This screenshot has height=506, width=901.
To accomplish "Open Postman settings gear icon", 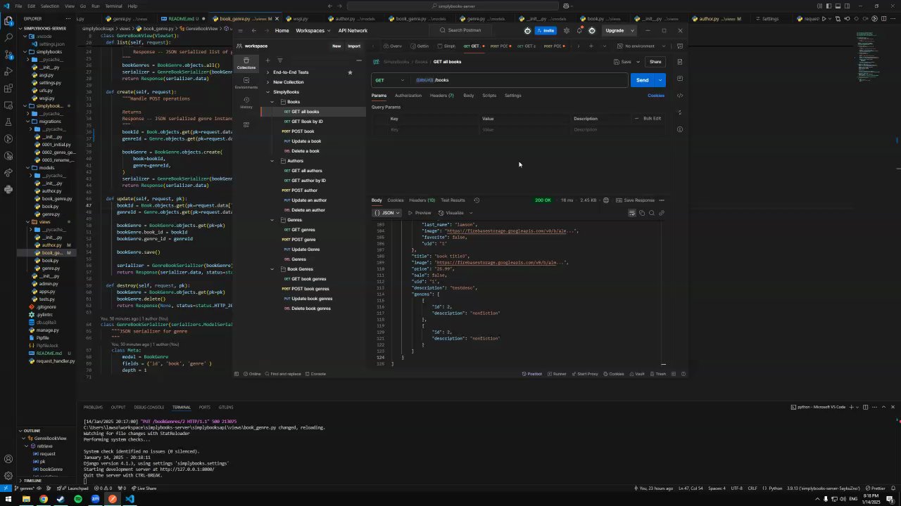I will [567, 30].
